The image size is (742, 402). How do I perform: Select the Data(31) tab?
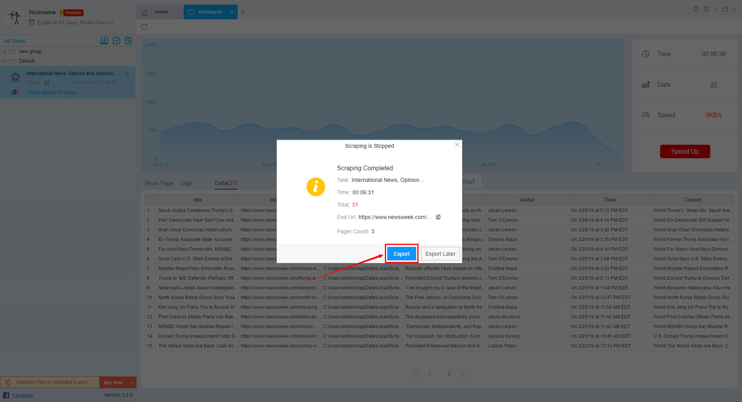[x=226, y=183]
